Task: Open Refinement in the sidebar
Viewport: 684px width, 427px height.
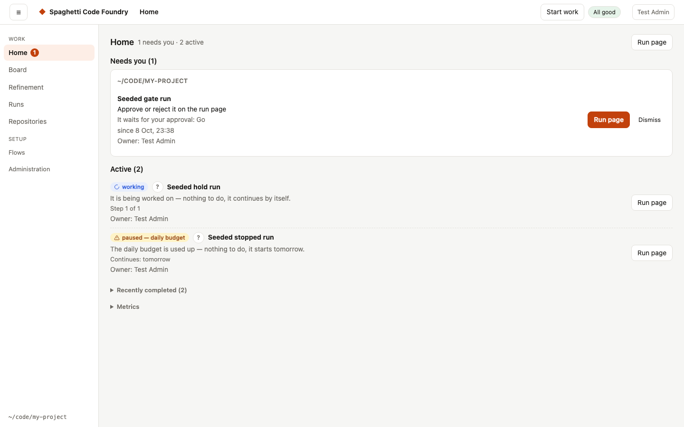Action: click(49, 87)
